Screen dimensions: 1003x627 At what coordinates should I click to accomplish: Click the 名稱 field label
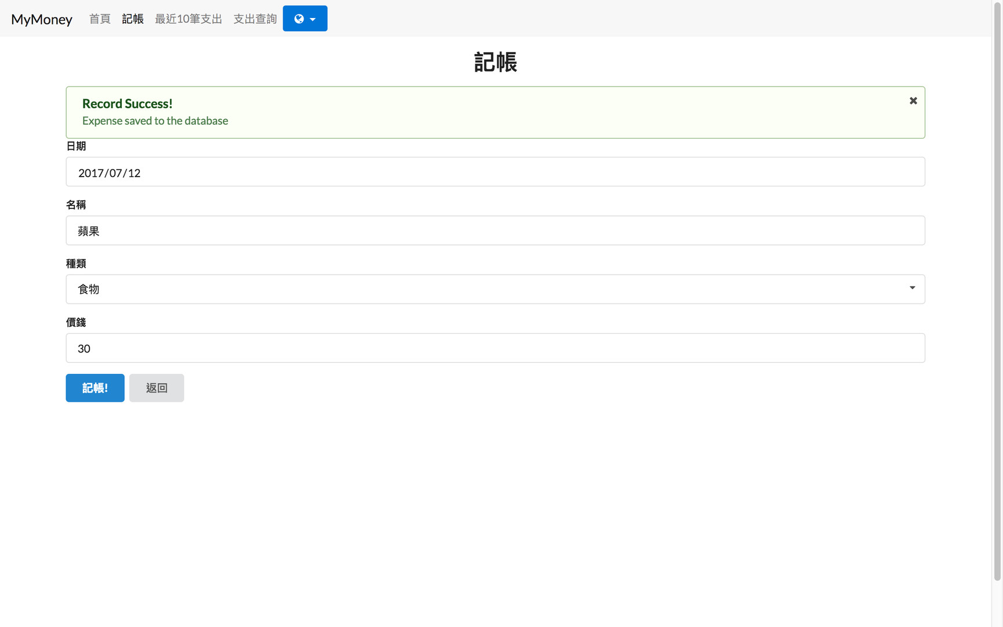pyautogui.click(x=76, y=205)
